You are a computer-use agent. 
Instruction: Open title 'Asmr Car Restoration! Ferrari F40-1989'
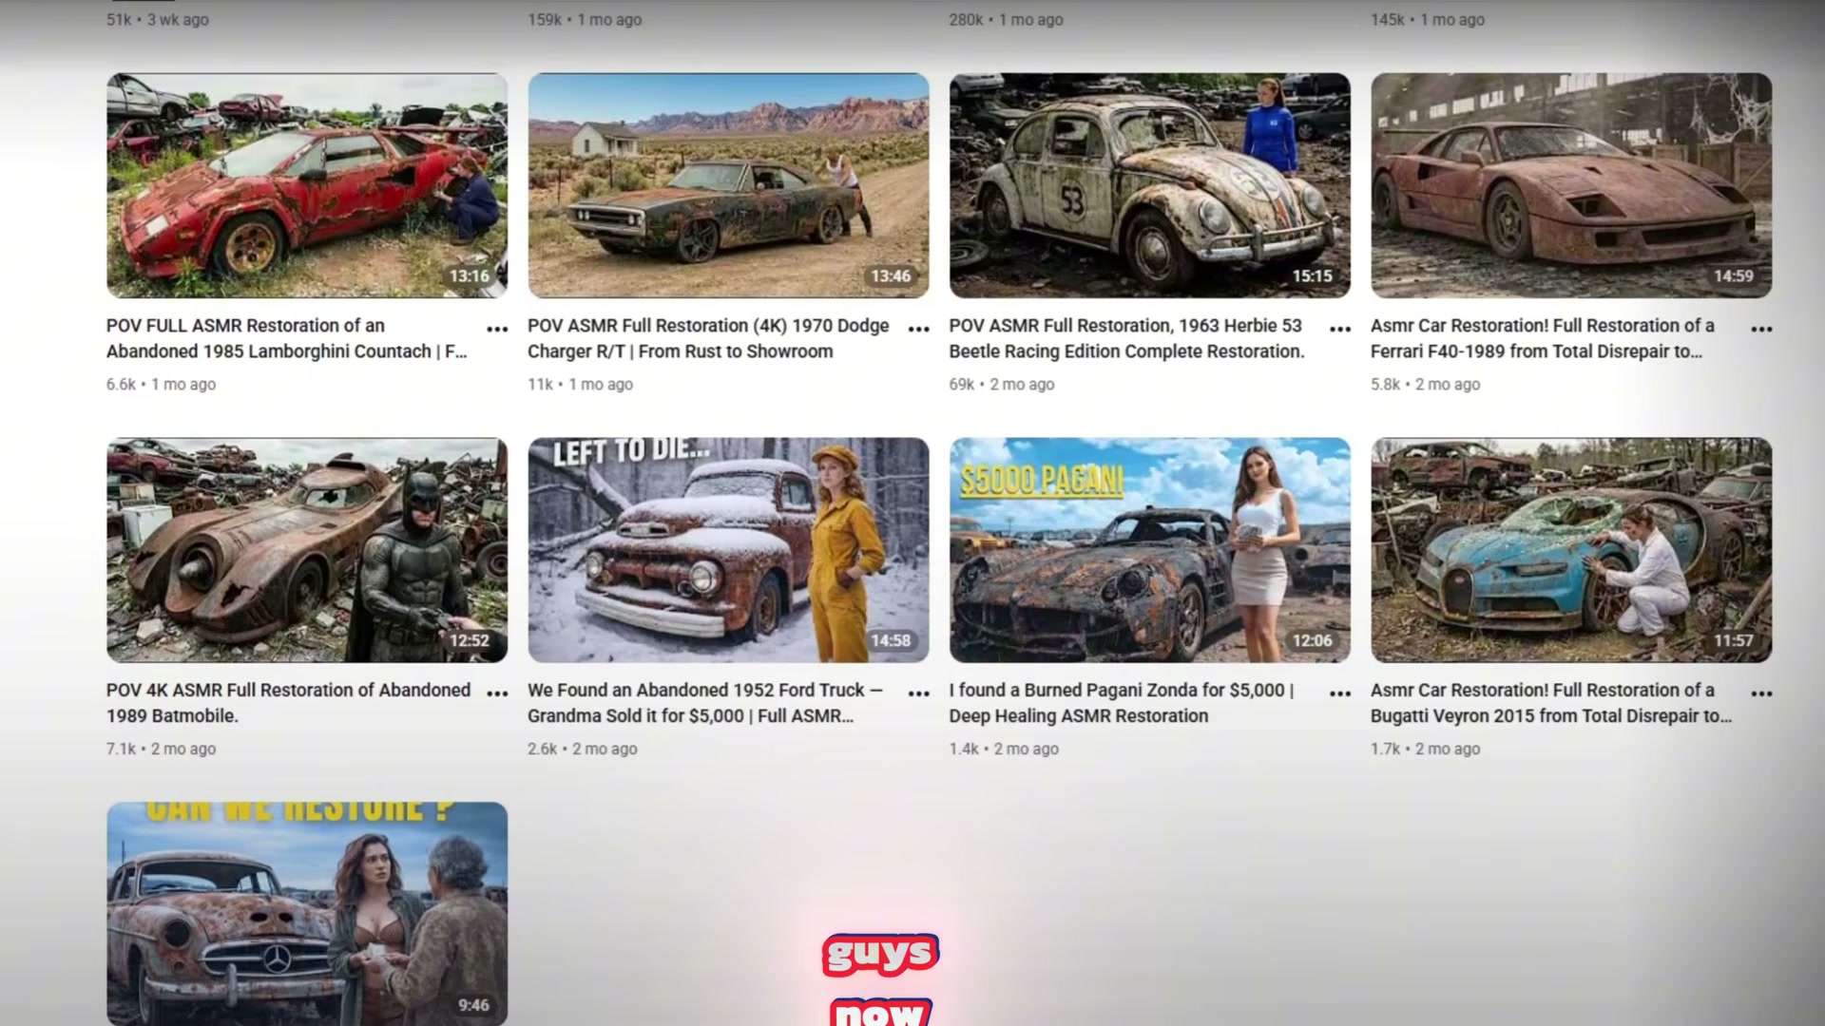(1543, 338)
